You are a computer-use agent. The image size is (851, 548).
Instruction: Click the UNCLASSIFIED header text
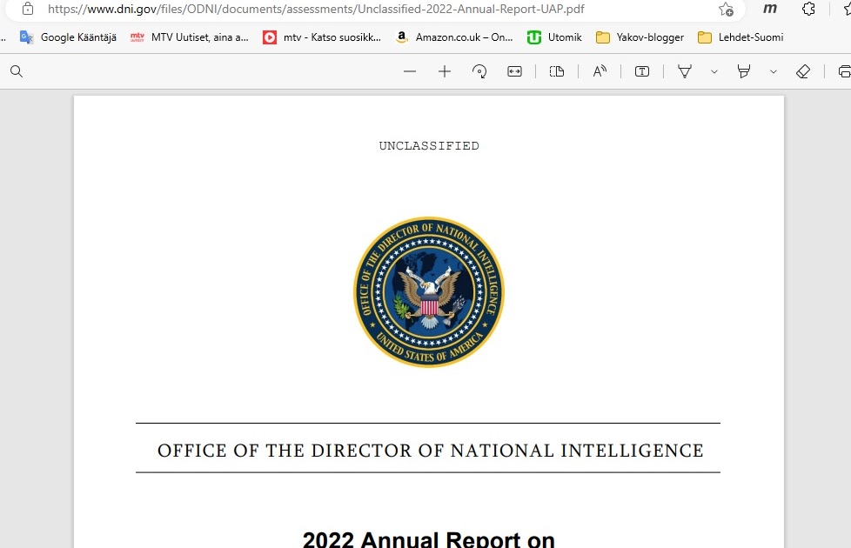[x=429, y=146]
